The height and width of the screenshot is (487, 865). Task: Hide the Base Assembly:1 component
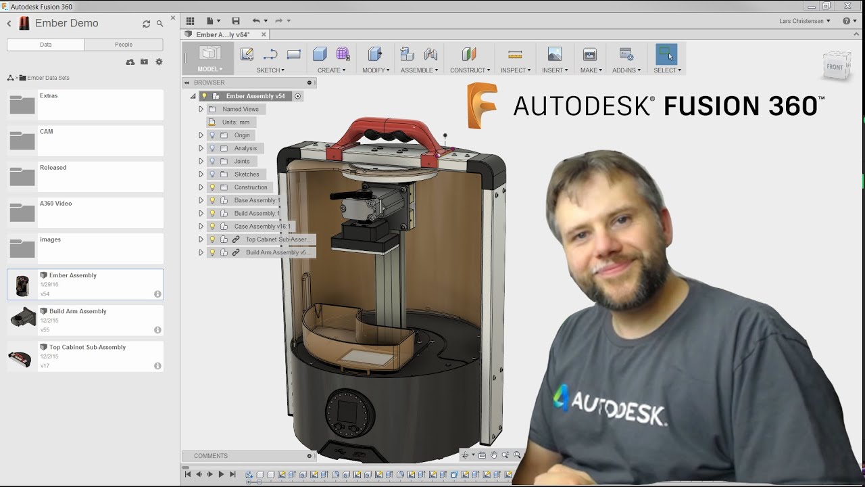click(x=212, y=200)
